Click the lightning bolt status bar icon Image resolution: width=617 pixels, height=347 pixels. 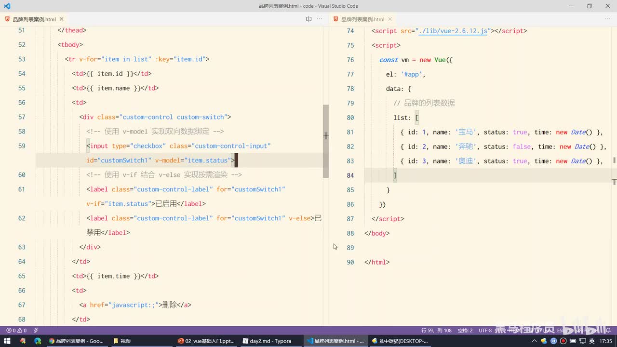pyautogui.click(x=36, y=331)
